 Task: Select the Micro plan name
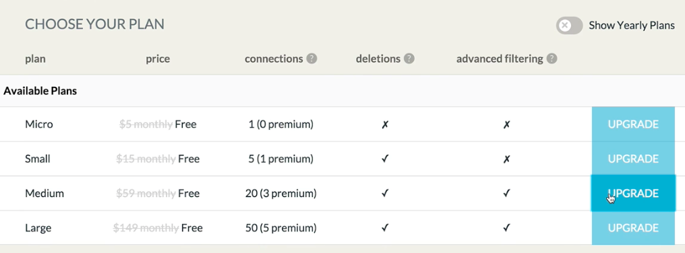(39, 124)
